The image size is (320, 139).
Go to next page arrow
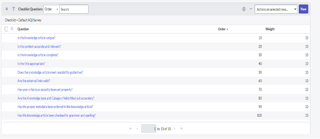tap(174, 129)
